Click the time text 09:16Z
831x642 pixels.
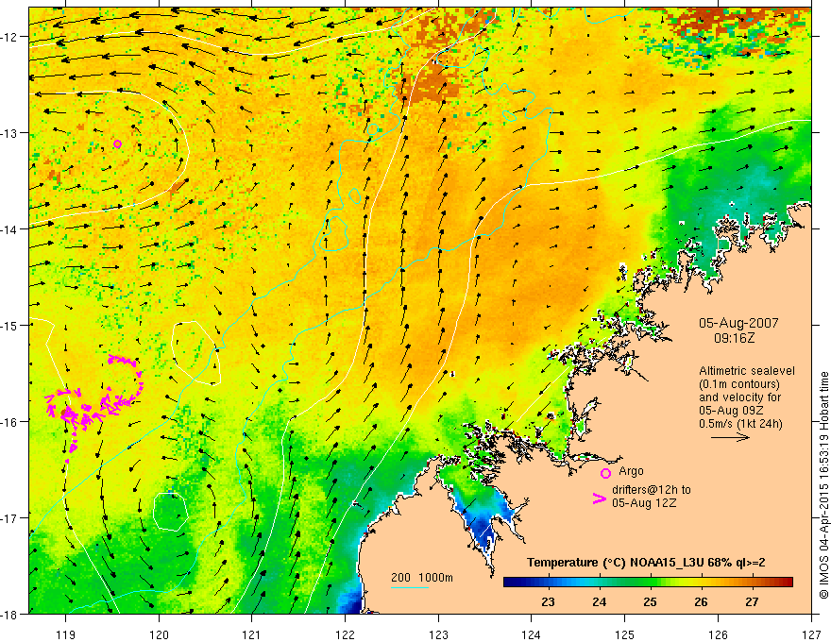coord(734,337)
